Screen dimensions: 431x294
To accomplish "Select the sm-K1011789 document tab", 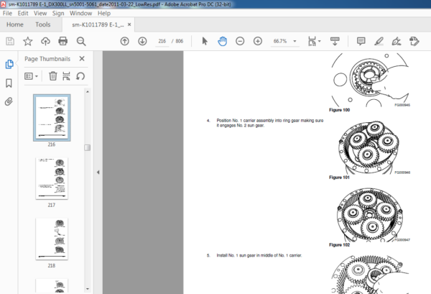I will [98, 24].
